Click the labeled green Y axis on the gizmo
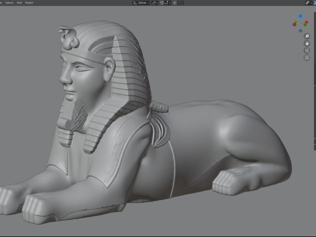Image resolution: width=316 pixels, height=237 pixels. coord(296,22)
